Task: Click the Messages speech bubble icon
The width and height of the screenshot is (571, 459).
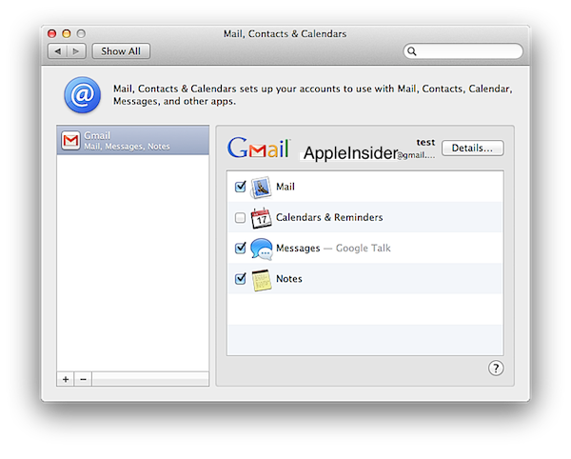Action: pyautogui.click(x=262, y=249)
